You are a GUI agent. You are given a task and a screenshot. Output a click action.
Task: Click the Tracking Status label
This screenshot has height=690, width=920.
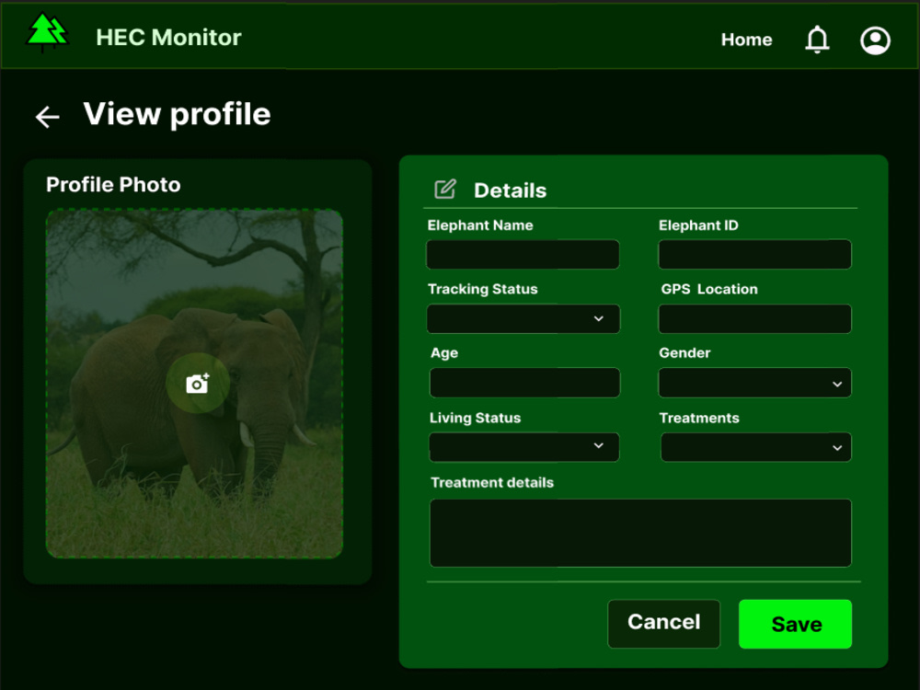482,289
